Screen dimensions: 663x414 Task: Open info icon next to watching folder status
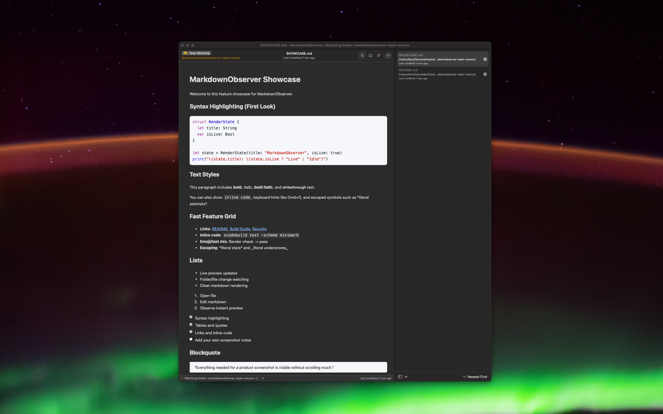pyautogui.click(x=257, y=378)
